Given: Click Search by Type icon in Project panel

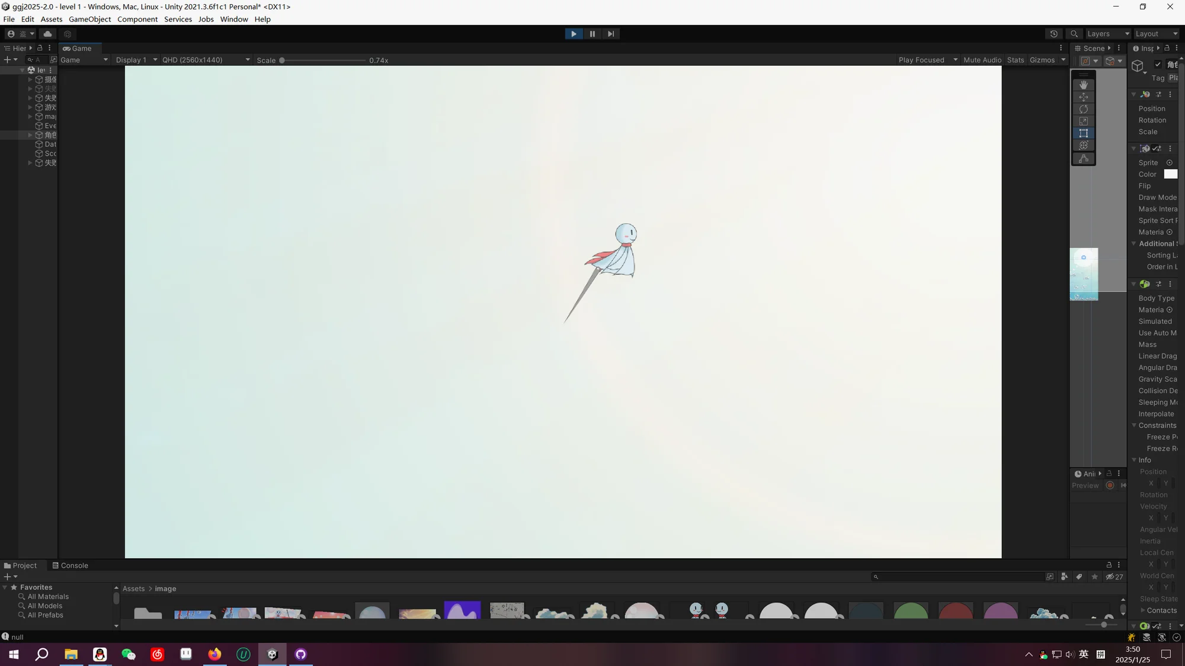Looking at the screenshot, I should [x=1064, y=577].
